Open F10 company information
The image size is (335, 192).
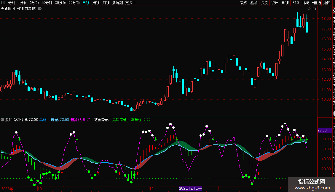[296, 3]
